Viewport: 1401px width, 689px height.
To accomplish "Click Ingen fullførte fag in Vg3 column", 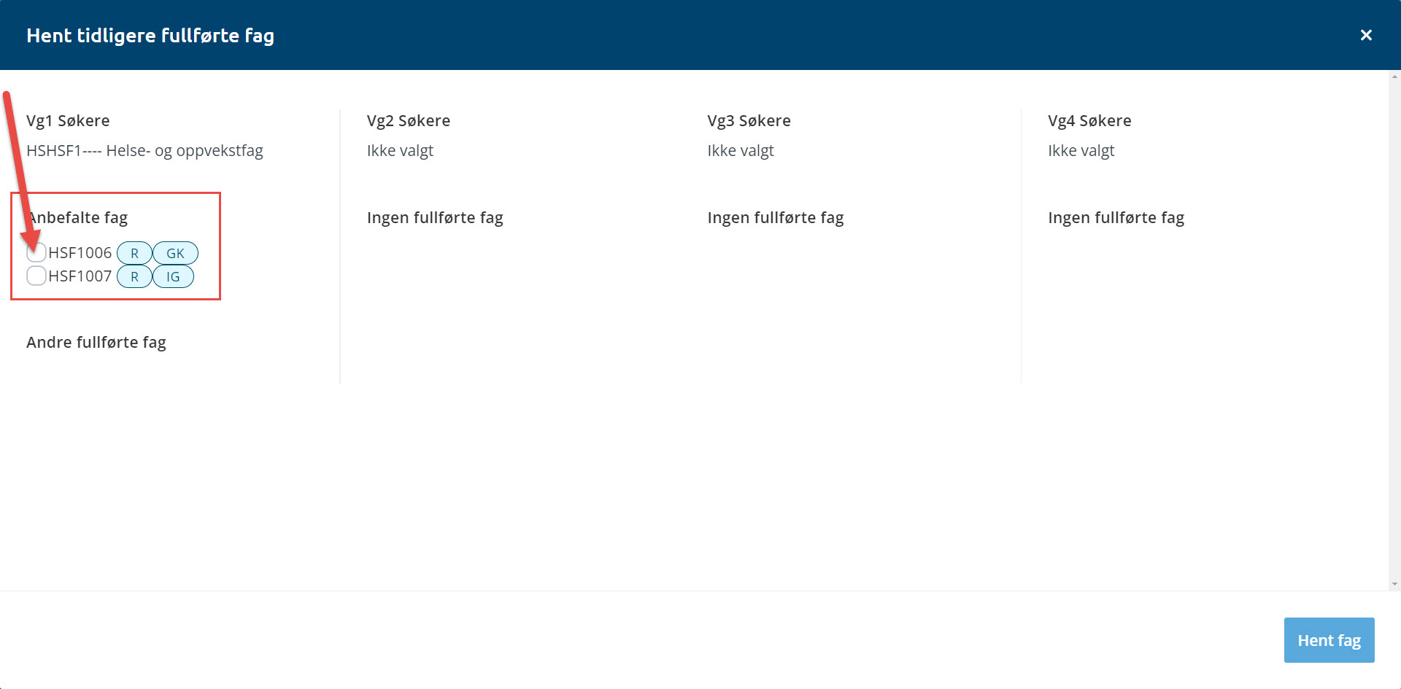I will (x=776, y=217).
